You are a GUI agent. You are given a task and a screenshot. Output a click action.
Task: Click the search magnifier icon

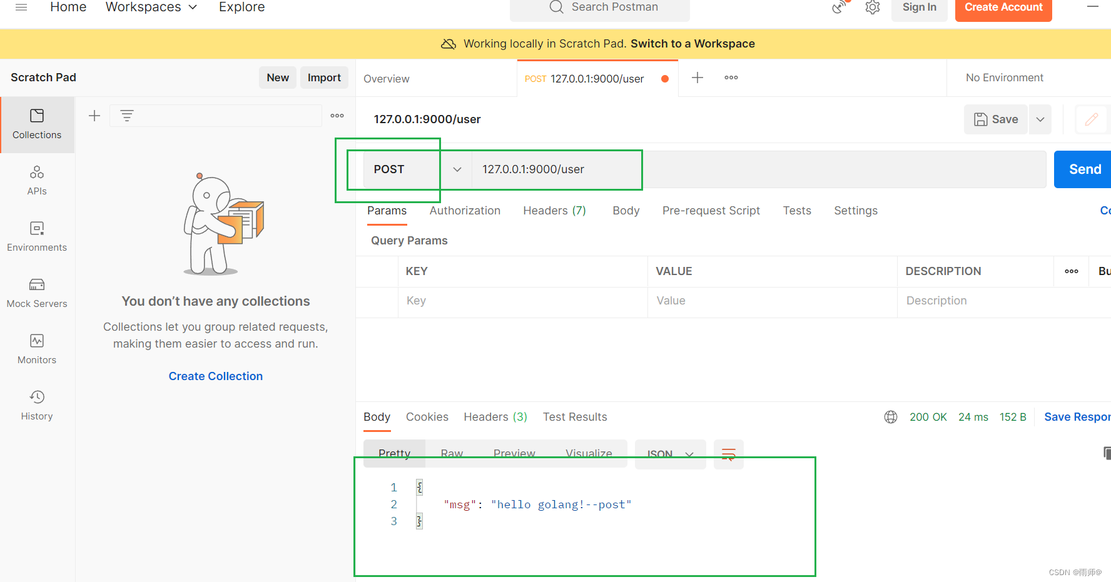tap(556, 7)
